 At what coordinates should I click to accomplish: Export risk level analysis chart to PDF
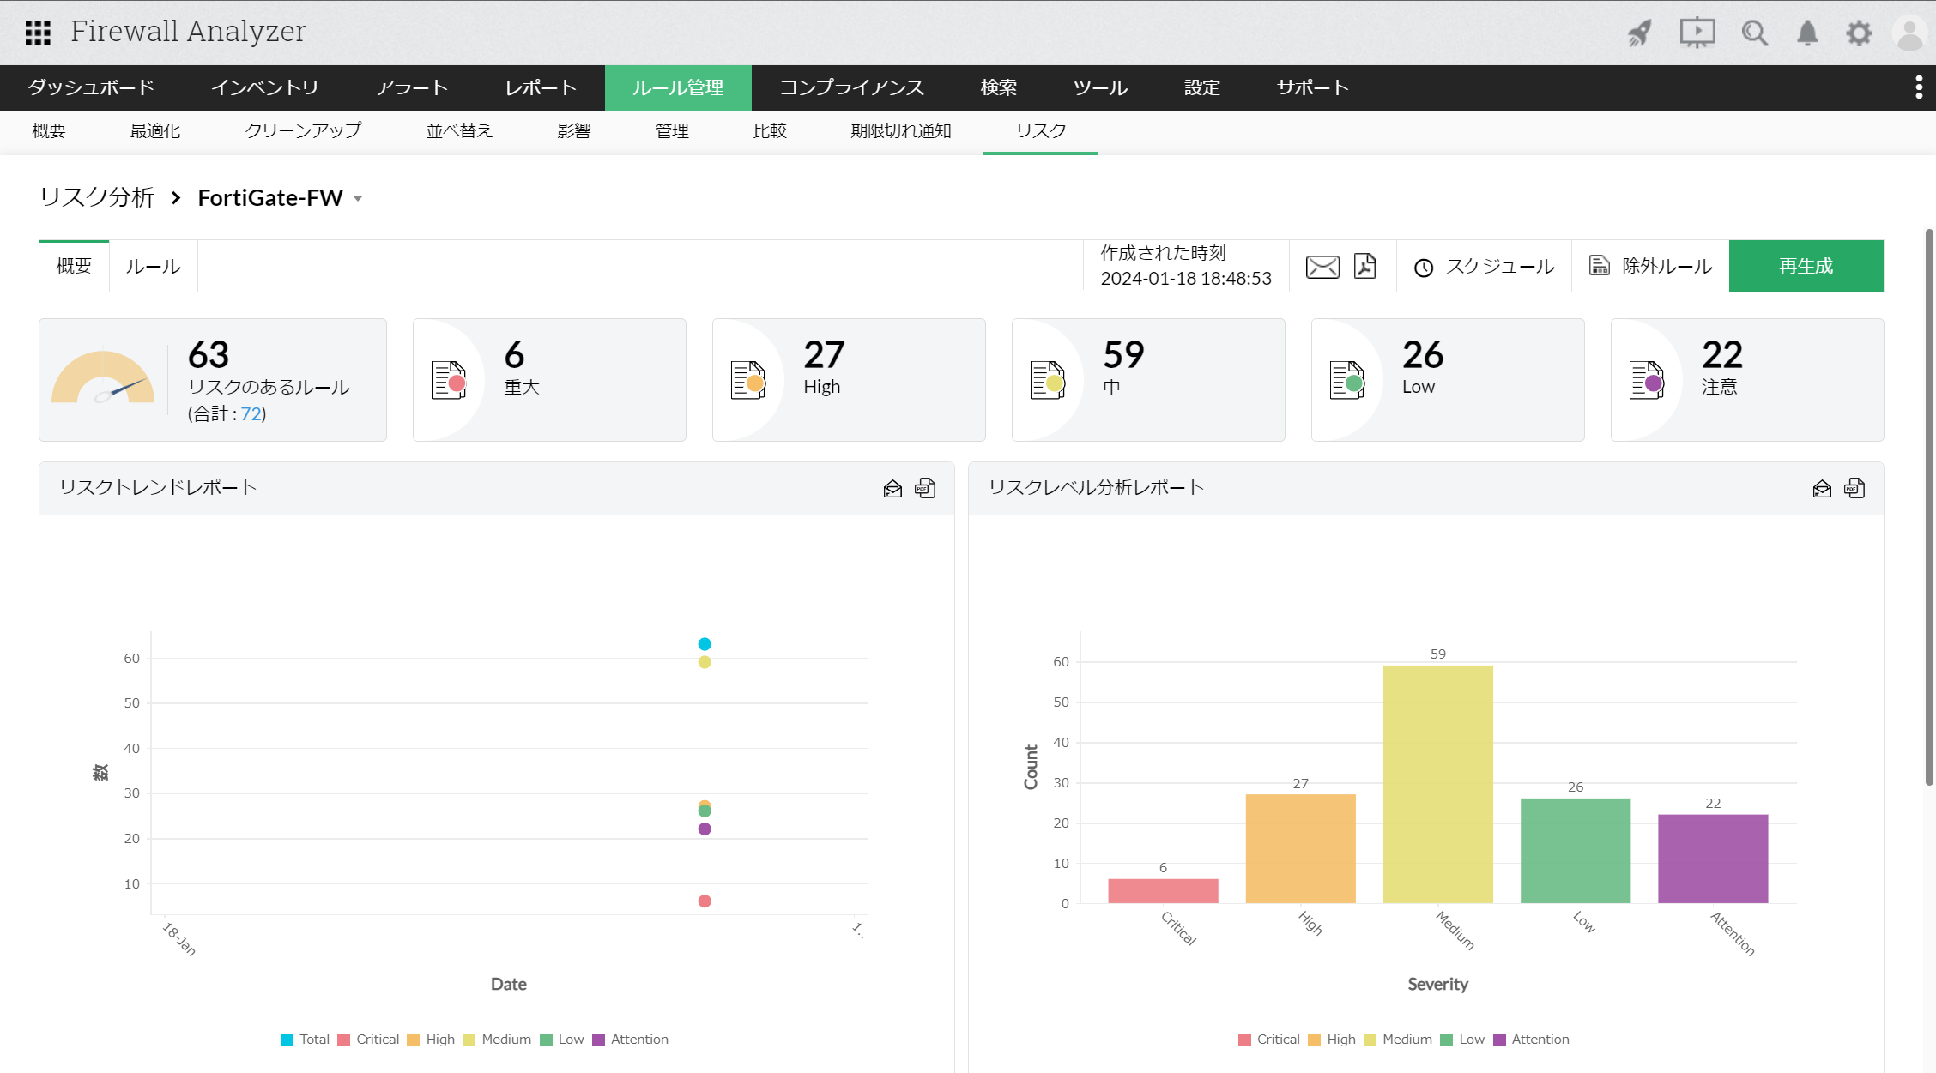tap(1854, 489)
